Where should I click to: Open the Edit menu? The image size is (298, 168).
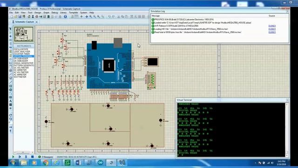(17, 13)
